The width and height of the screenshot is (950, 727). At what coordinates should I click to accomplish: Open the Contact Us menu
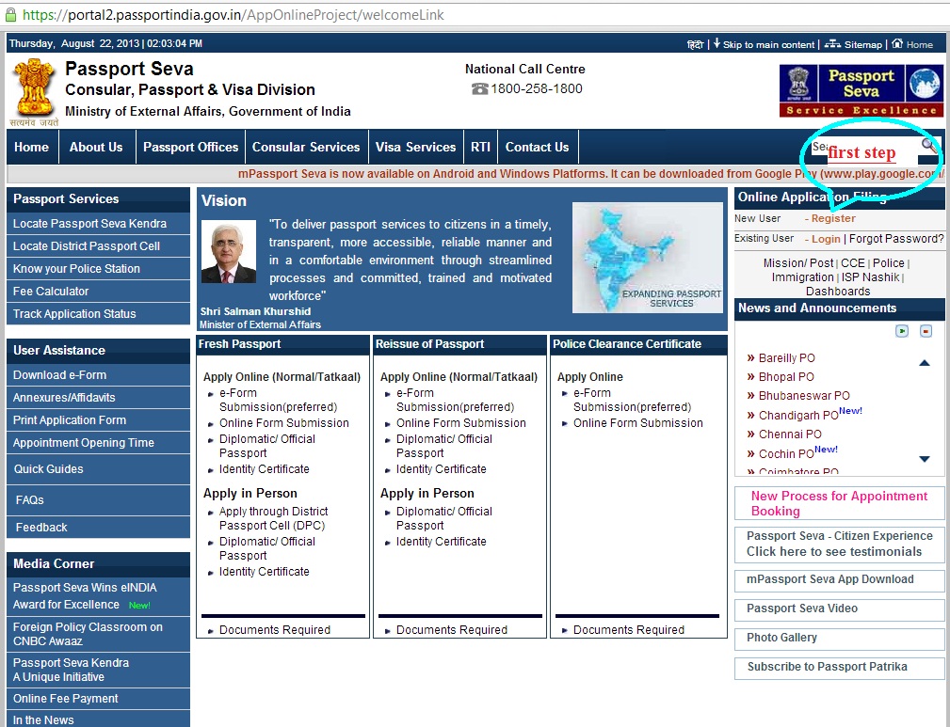click(538, 147)
